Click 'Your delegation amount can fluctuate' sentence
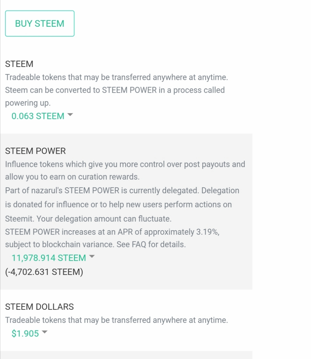Screen dimensions: 311x359 pos(104,219)
